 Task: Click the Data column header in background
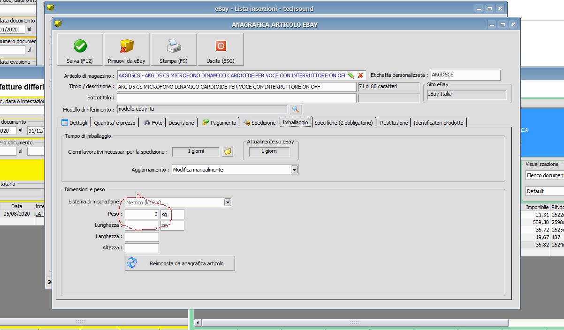(17, 206)
